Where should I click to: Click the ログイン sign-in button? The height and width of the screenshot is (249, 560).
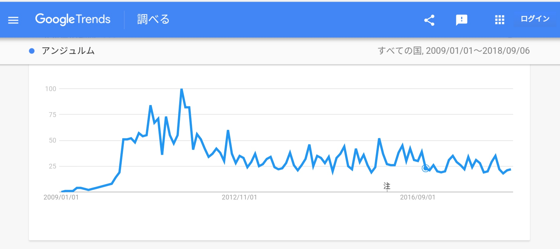[x=535, y=19]
